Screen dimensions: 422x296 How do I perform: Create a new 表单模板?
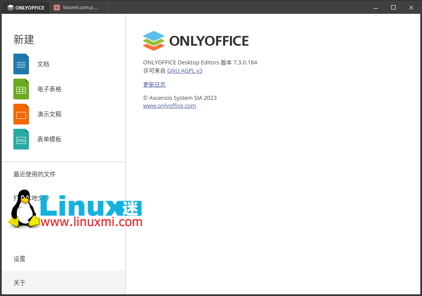point(49,139)
